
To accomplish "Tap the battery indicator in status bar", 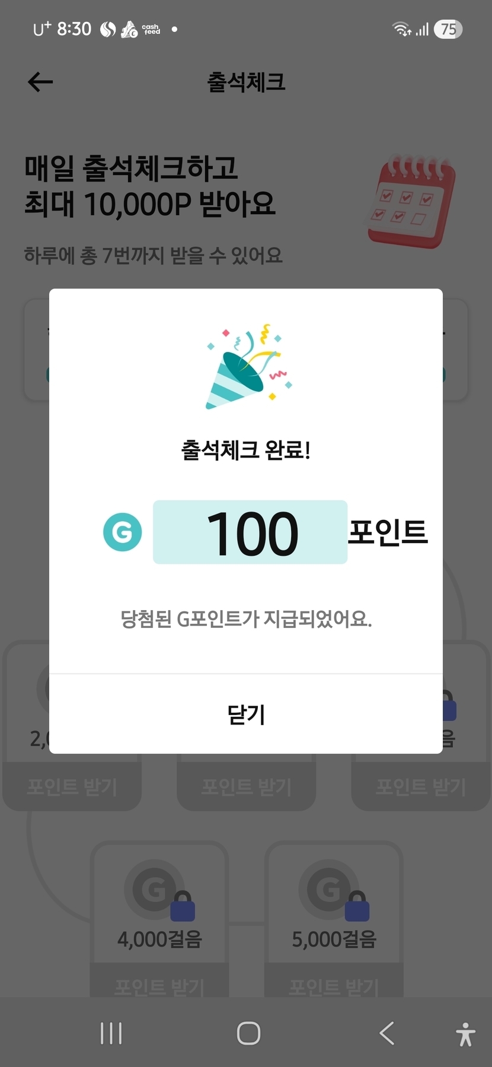I will 448,29.
